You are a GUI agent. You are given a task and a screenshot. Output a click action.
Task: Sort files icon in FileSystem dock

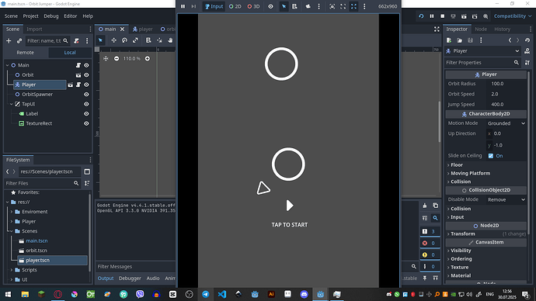tap(87, 183)
